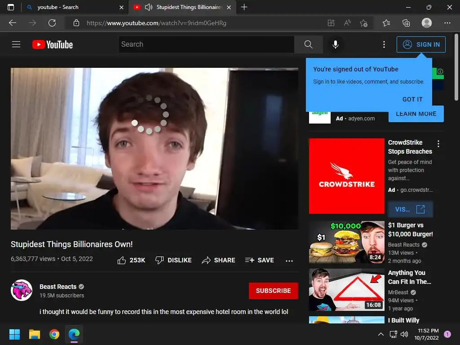Dismiss the popup with GOT IT
The image size is (460, 345).
(412, 99)
